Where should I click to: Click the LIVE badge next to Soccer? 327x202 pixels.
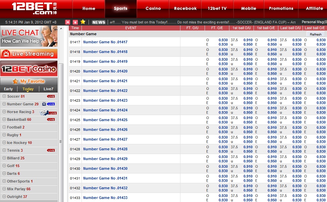pos(51,96)
